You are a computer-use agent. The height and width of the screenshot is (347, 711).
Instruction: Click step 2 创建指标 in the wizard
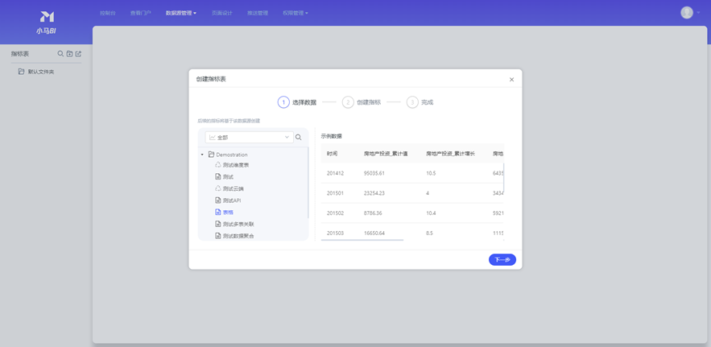click(362, 102)
